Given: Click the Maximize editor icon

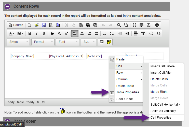Looking at the screenshot, I should [x=134, y=25].
